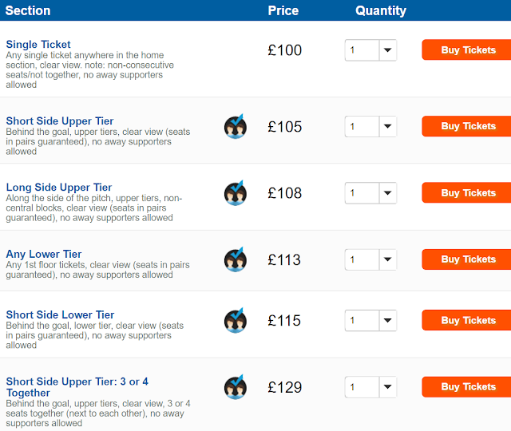Buy Tickets for Short Side Upper Tier at £105

466,126
